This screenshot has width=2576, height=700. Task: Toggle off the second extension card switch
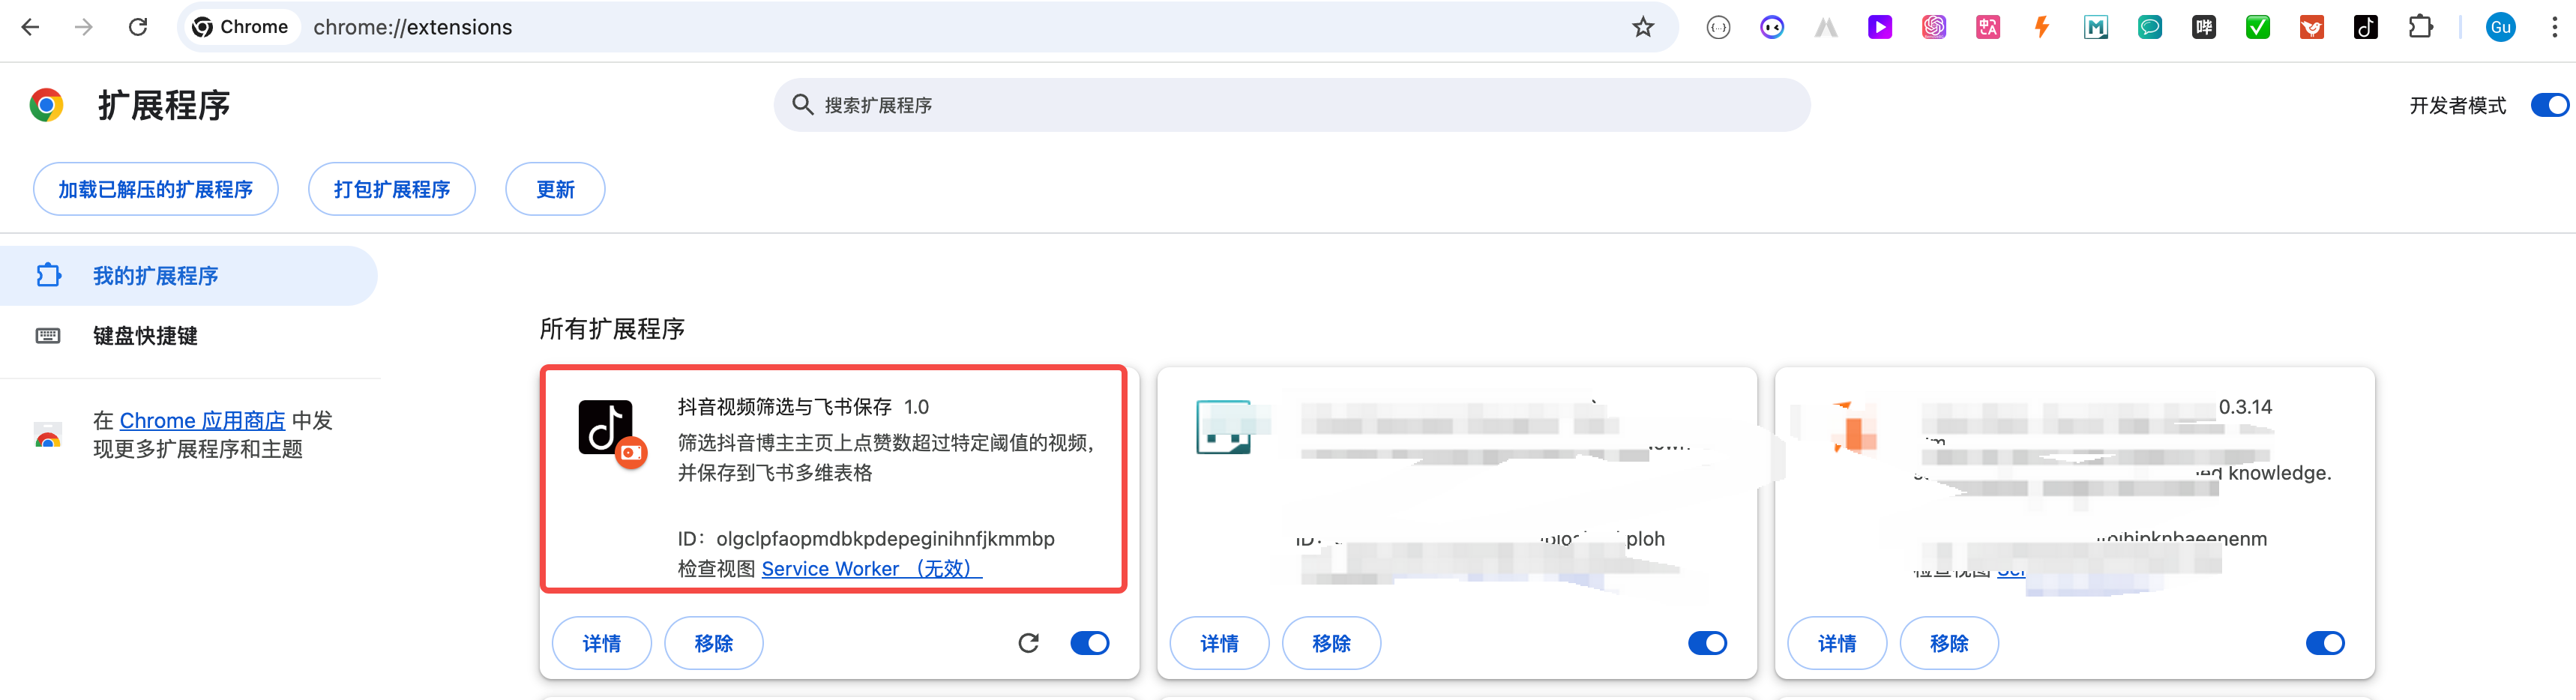[1708, 643]
